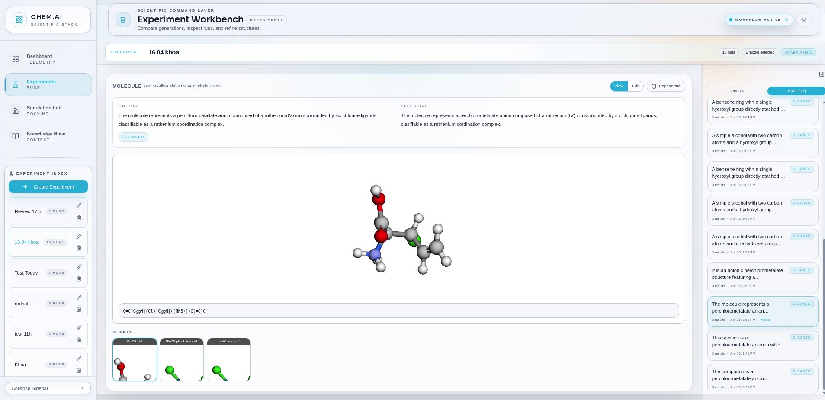Toggle the theme sun icon
The width and height of the screenshot is (825, 400).
coord(804,20)
